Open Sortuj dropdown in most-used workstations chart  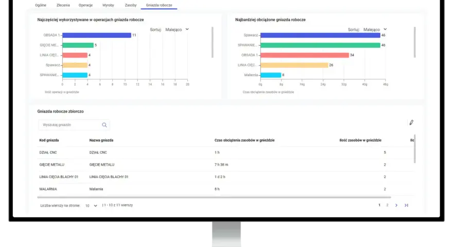(x=177, y=29)
